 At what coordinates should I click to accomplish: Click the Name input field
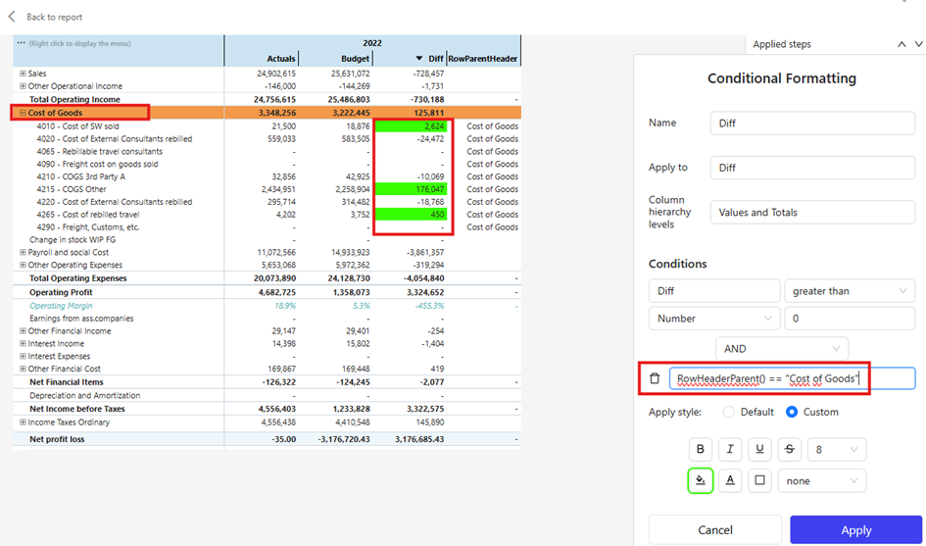click(812, 123)
